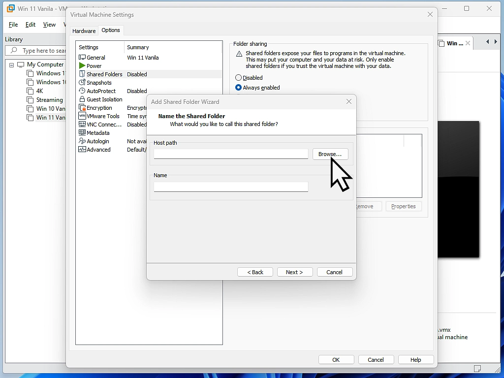
Task: Click the Back button in wizard
Action: click(x=255, y=272)
